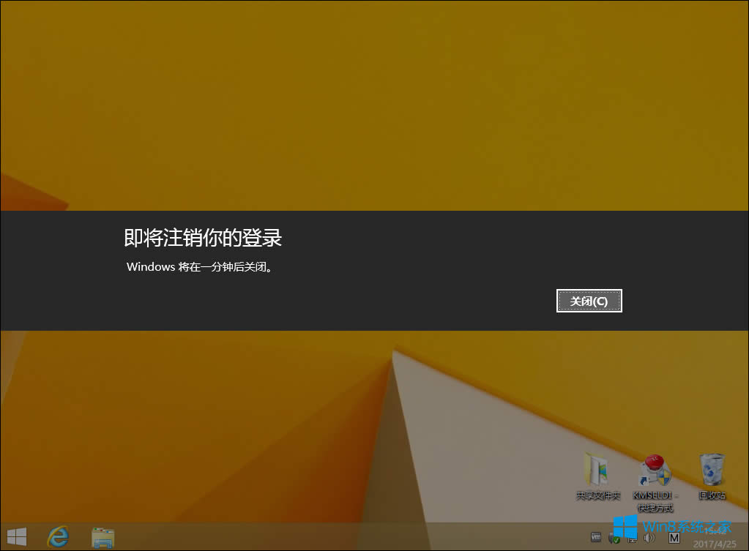The image size is (749, 551).
Task: Click the 即将注销你的登录 dialog heading
Action: click(x=205, y=239)
